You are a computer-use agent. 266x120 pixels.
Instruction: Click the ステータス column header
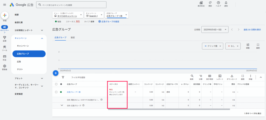(x=114, y=84)
